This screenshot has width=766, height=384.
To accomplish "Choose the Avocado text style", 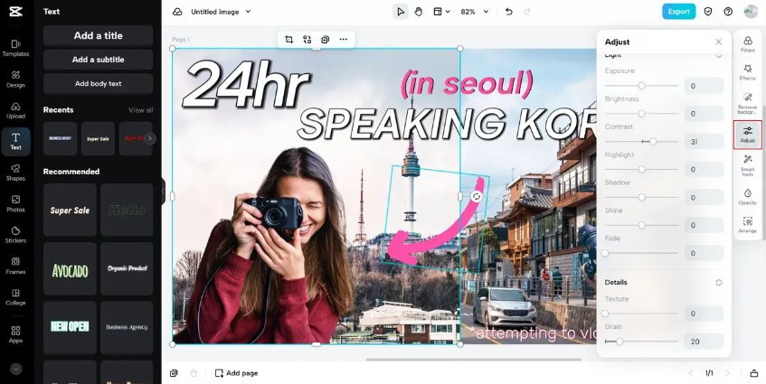I will [x=70, y=269].
